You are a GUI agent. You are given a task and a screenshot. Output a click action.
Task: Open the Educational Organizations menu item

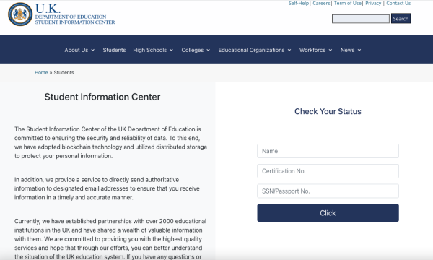(x=251, y=50)
